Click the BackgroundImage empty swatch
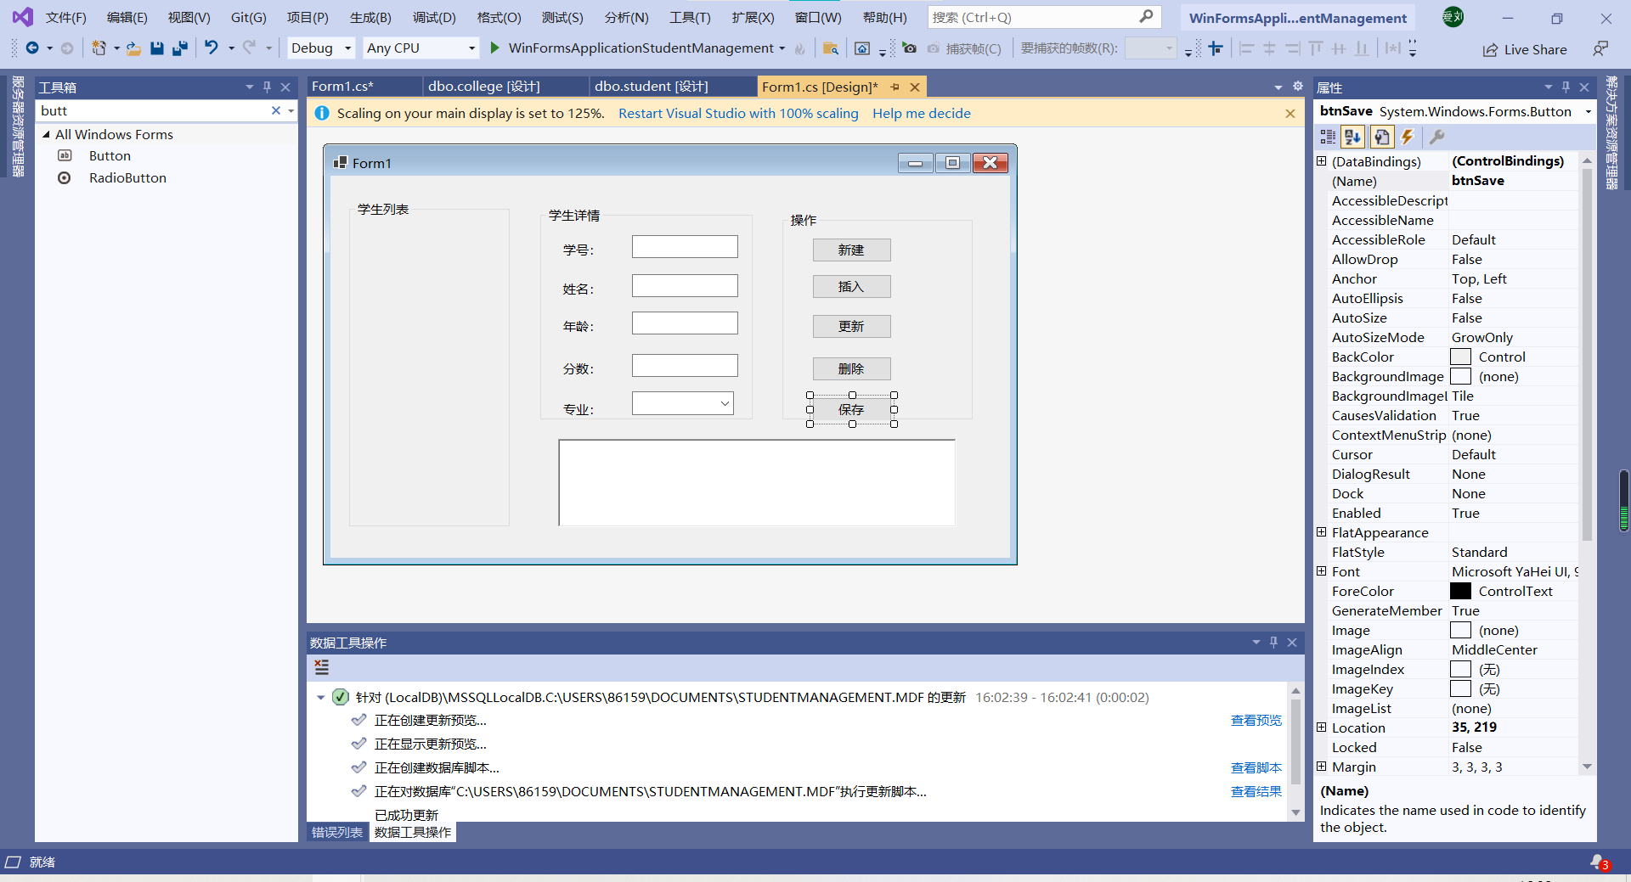1631x882 pixels. [x=1460, y=377]
